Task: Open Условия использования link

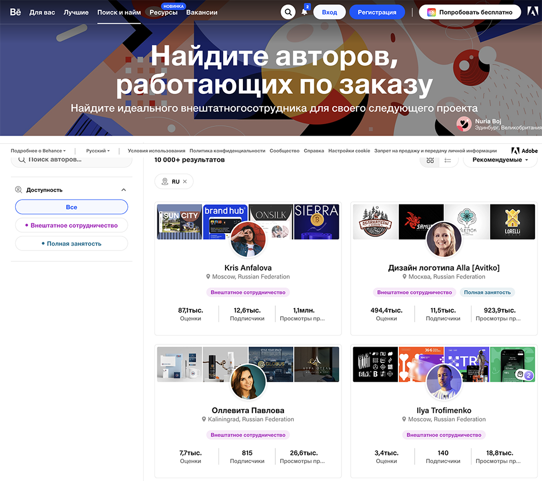Action: click(157, 151)
